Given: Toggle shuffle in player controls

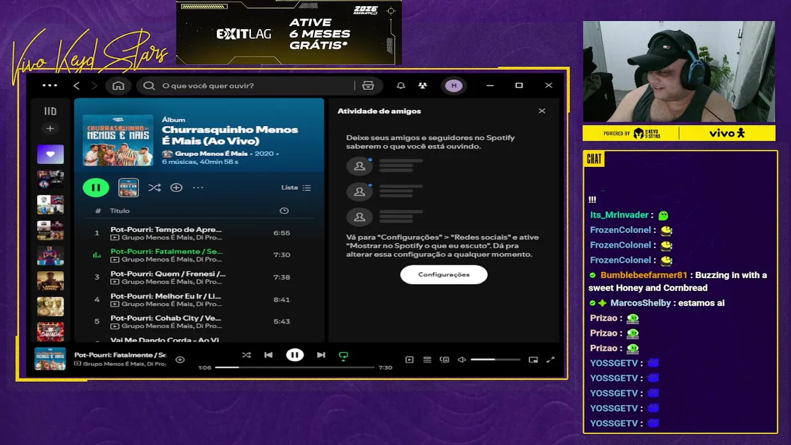Looking at the screenshot, I should [x=247, y=355].
